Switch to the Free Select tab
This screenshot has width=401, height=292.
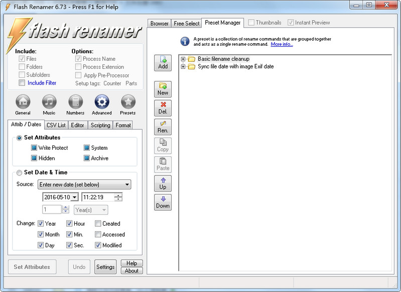(x=186, y=23)
